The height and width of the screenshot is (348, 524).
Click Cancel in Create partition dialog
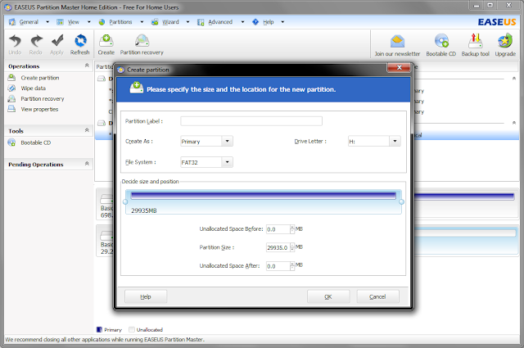click(x=377, y=296)
